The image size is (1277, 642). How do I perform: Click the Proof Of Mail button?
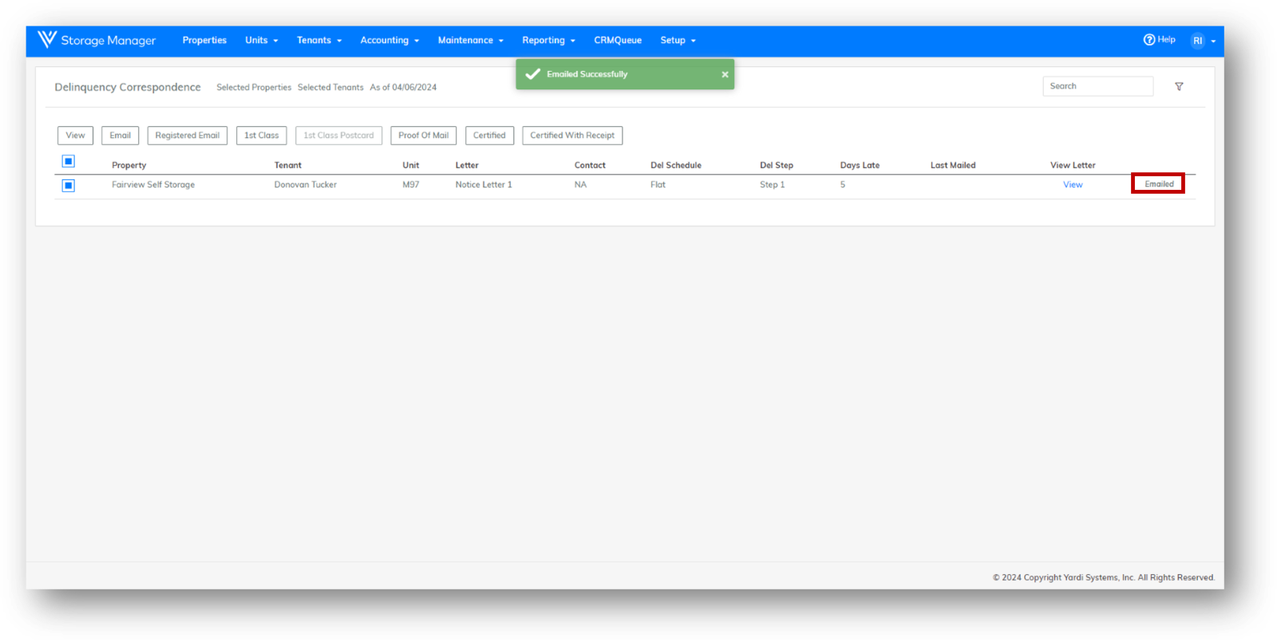423,136
